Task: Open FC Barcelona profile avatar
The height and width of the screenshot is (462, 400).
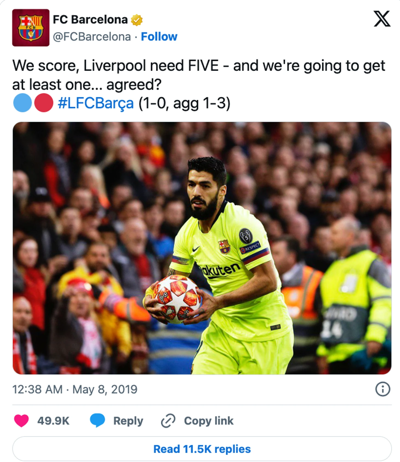Action: click(x=31, y=28)
